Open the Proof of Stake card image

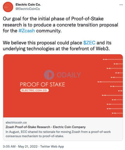coord(63,86)
